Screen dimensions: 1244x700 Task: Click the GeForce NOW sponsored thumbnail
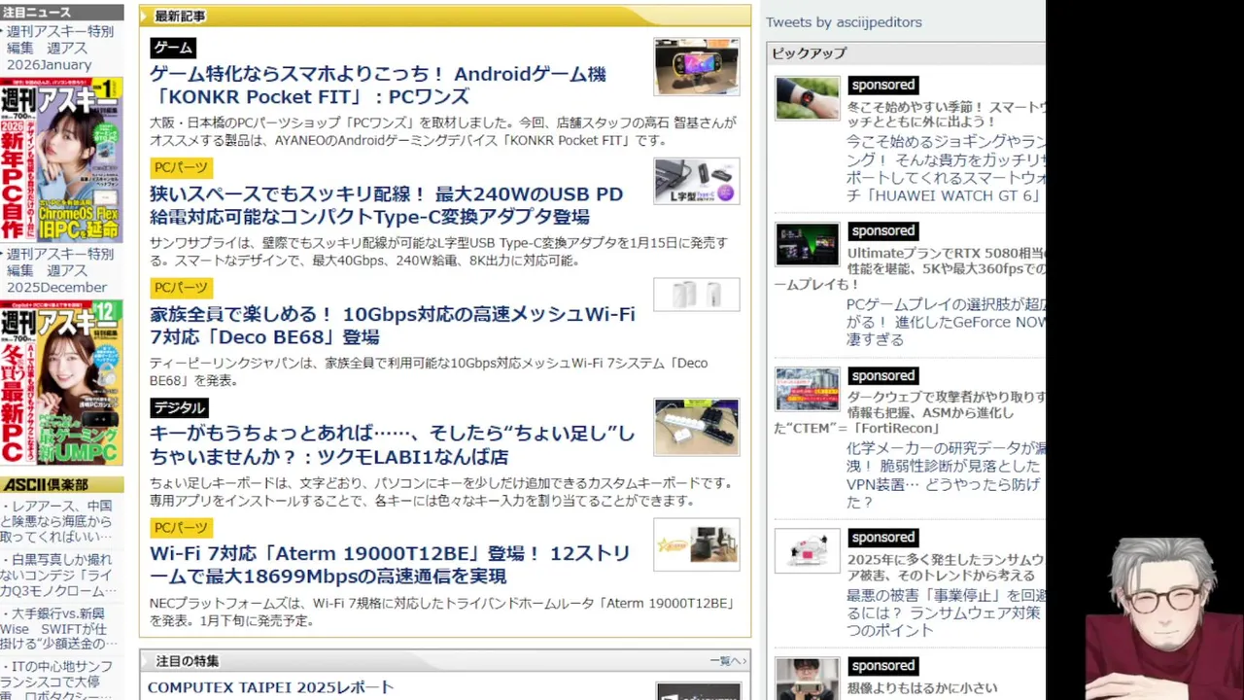click(x=808, y=244)
